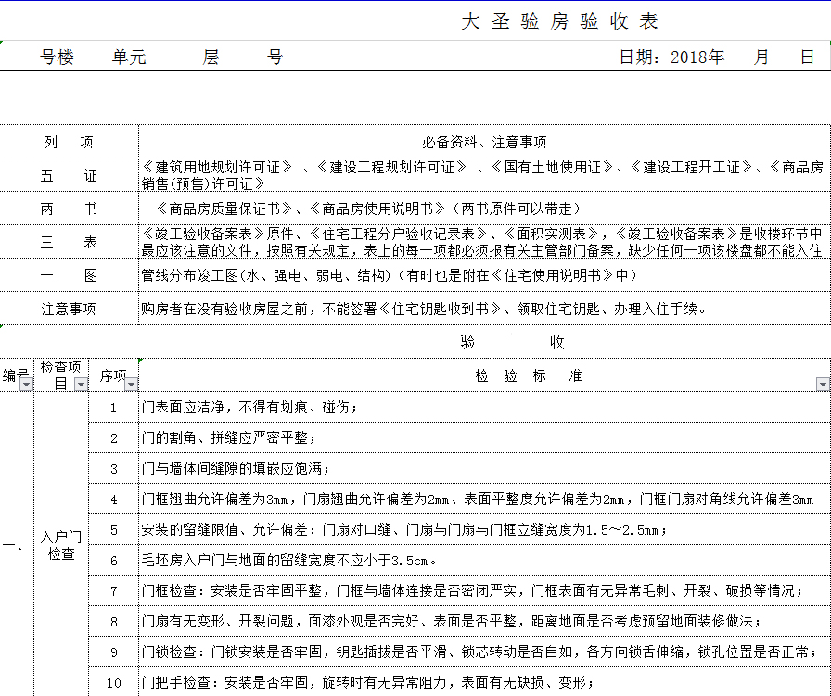The width and height of the screenshot is (831, 696).
Task: Select the title 大圣验房验收表
Action: pos(559,21)
